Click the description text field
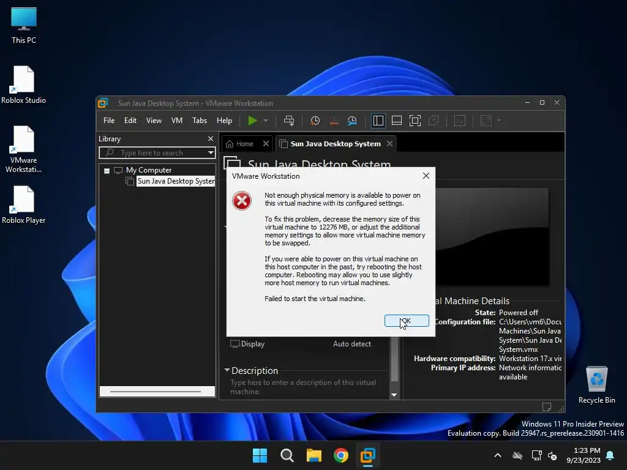The width and height of the screenshot is (627, 470). 304,387
